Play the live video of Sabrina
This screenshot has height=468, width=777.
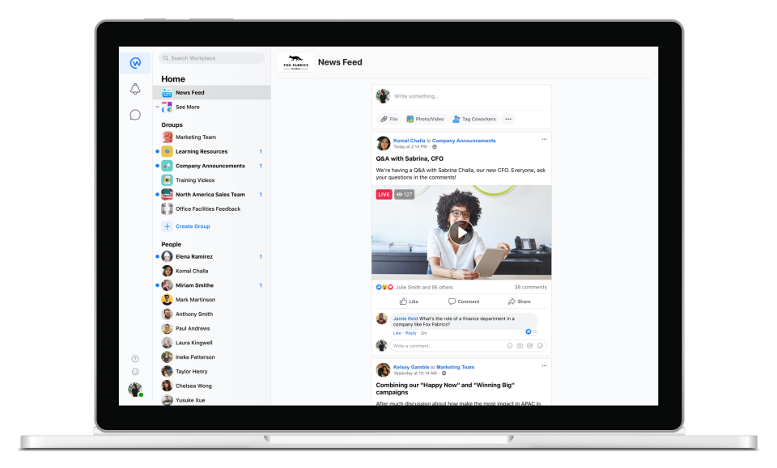(461, 232)
